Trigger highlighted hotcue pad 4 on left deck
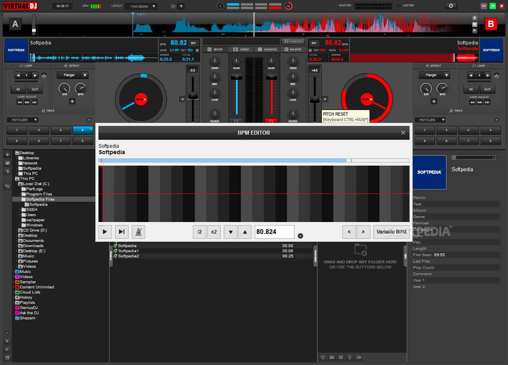Viewport: 508px width, 365px height. click(83, 130)
